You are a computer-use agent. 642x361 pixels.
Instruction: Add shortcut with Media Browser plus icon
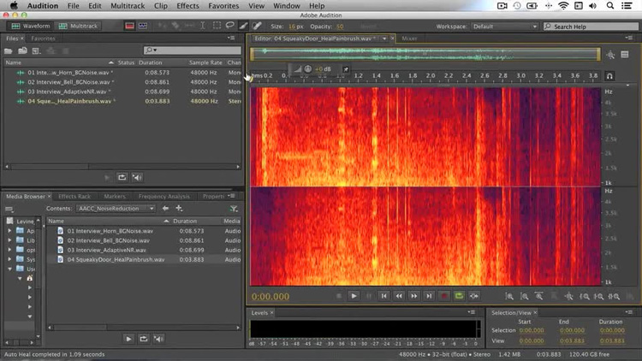click(179, 209)
